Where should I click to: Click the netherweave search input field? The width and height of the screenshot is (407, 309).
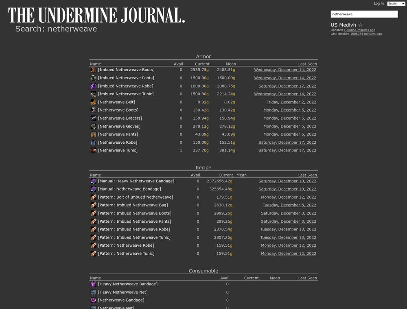point(363,14)
